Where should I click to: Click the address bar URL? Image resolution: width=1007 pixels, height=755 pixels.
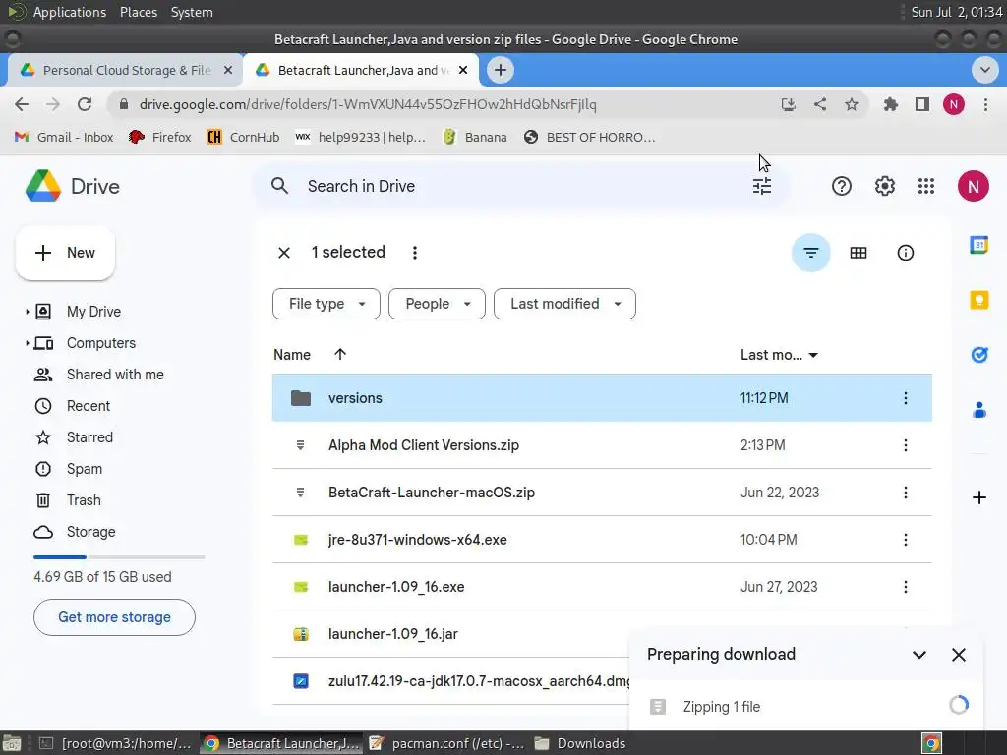pos(368,104)
